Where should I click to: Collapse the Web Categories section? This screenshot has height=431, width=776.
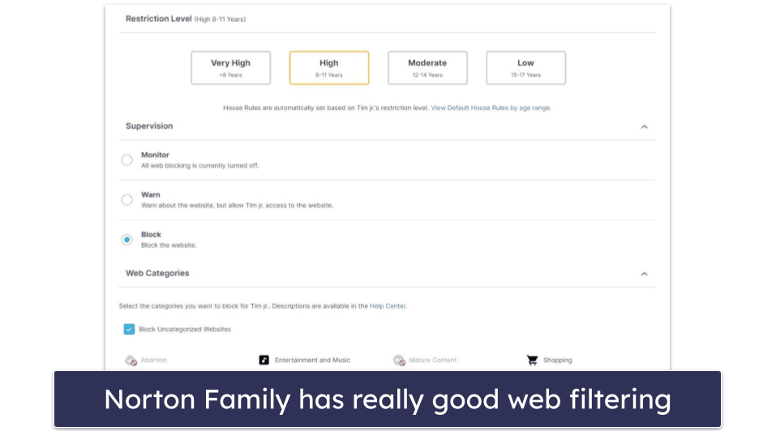[x=645, y=274]
